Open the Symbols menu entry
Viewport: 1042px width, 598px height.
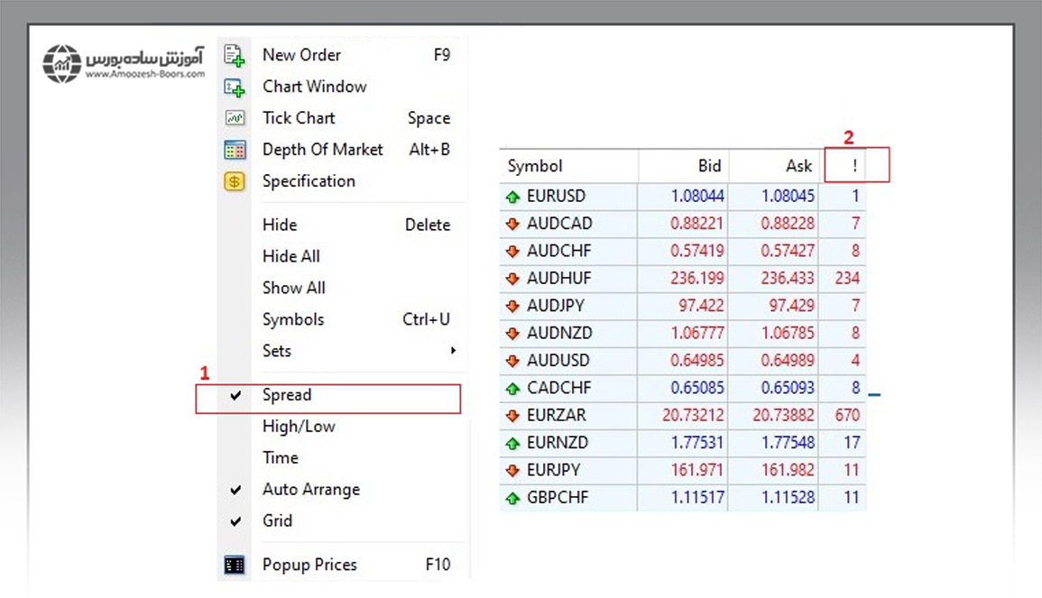[x=292, y=319]
